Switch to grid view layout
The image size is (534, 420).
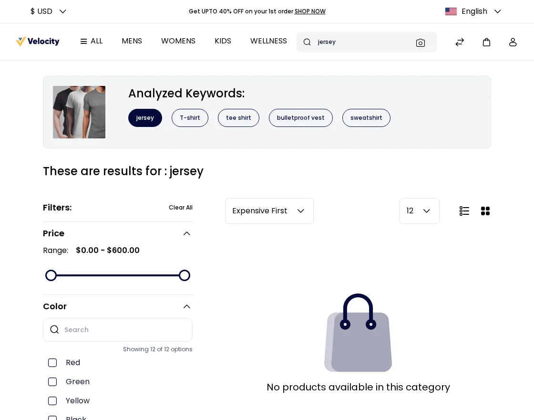[485, 211]
